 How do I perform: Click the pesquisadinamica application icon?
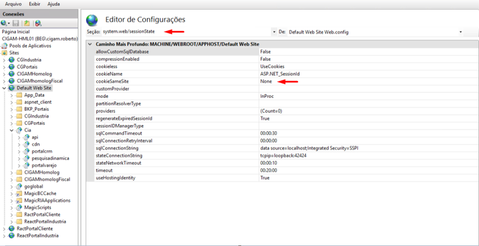tap(26, 158)
